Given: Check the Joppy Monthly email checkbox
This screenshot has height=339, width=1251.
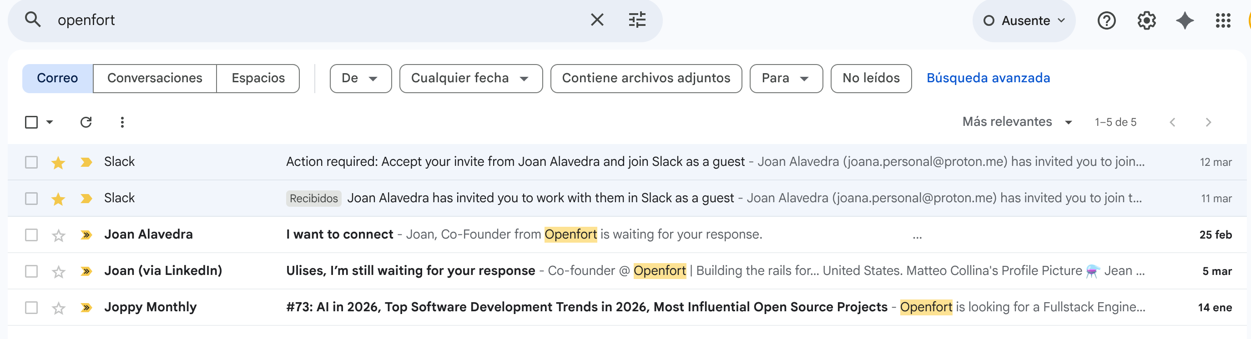Looking at the screenshot, I should click(x=31, y=308).
